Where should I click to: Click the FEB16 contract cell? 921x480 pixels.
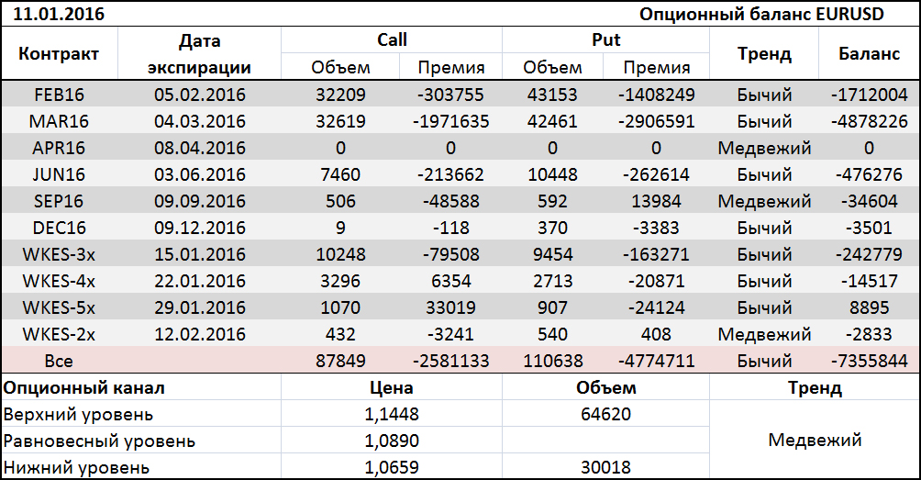click(59, 95)
